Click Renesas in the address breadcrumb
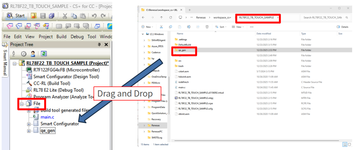Image resolution: width=357 pixels, height=150 pixels. [201, 17]
